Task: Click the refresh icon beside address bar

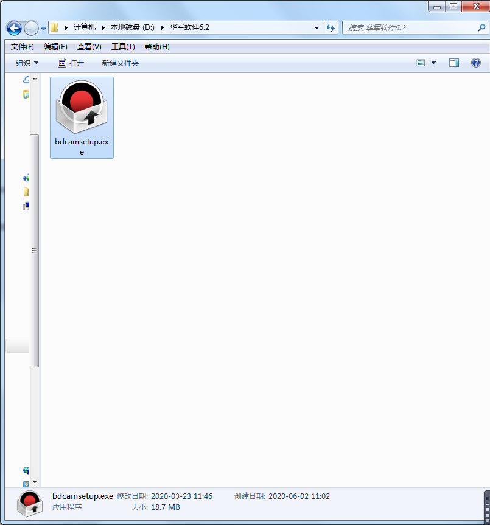Action: [331, 27]
